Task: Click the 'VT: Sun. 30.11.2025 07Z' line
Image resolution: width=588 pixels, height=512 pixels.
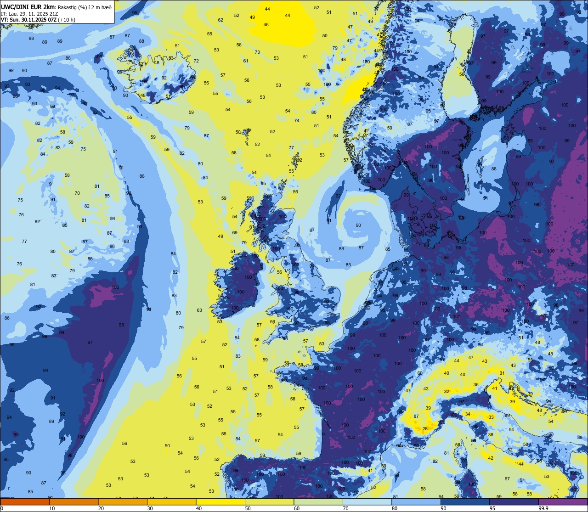Action: click(x=29, y=20)
